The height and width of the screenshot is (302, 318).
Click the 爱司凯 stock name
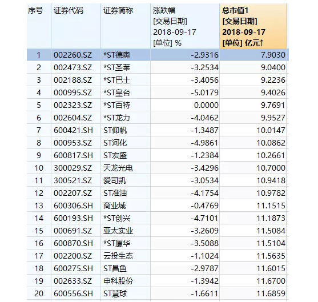[x=114, y=181]
